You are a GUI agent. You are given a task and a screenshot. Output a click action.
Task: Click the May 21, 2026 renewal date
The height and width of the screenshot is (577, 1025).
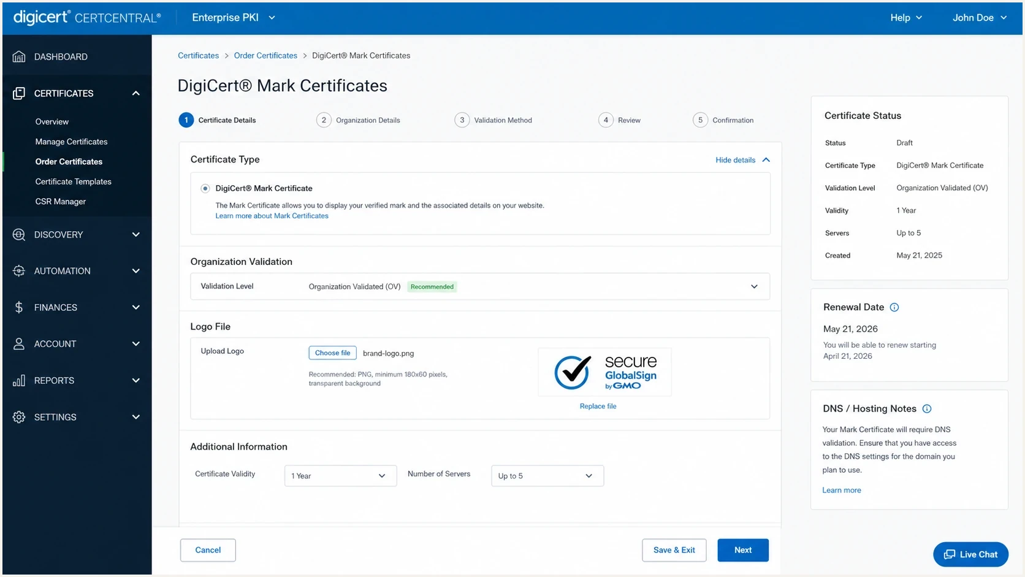tap(850, 329)
